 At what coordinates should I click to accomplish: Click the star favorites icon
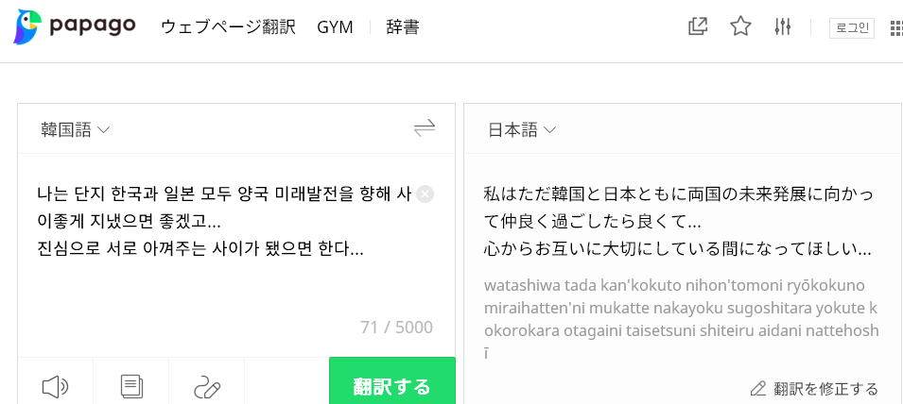tap(740, 26)
